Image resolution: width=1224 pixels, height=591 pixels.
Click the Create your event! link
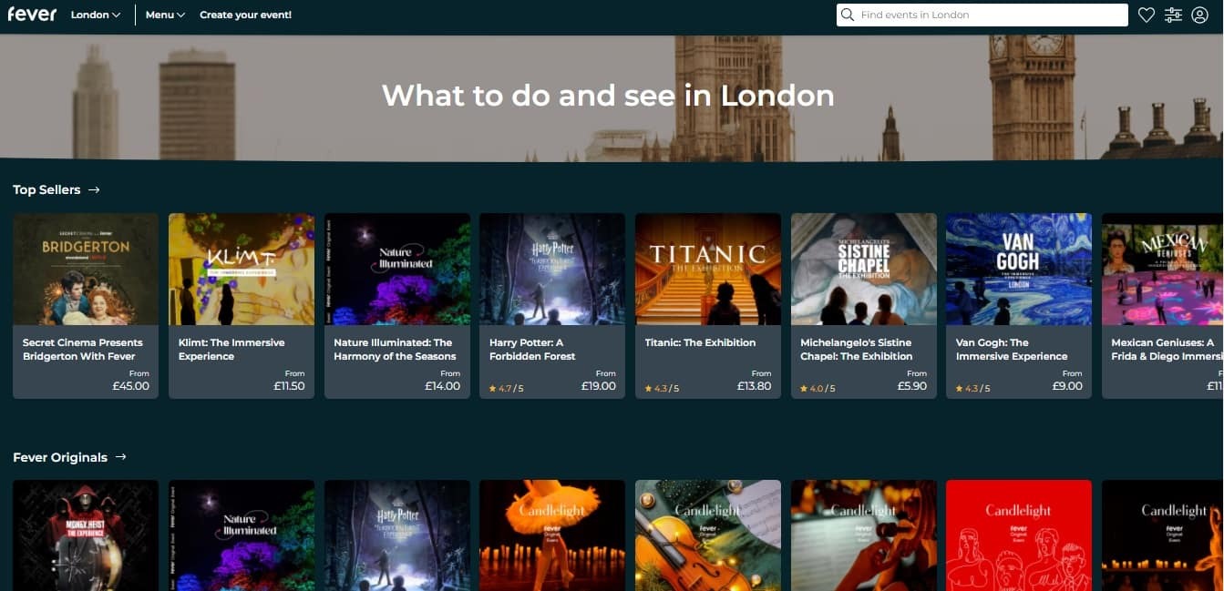click(245, 15)
